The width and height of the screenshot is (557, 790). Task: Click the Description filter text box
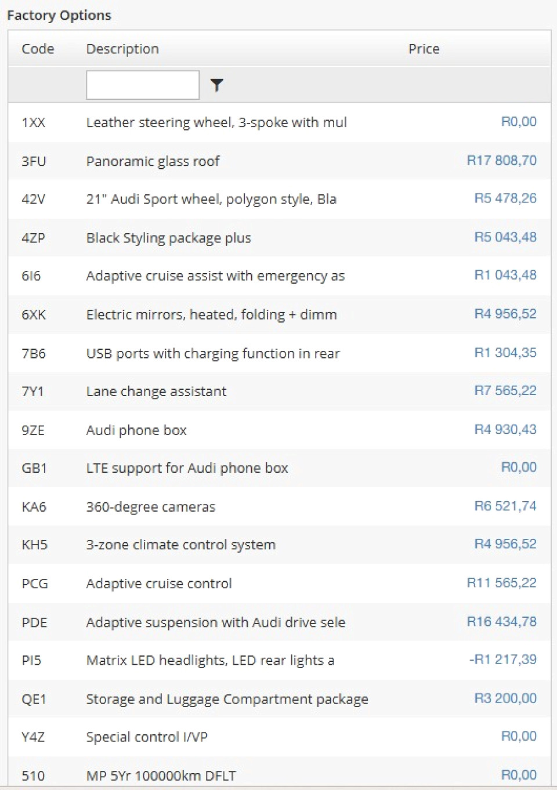142,85
